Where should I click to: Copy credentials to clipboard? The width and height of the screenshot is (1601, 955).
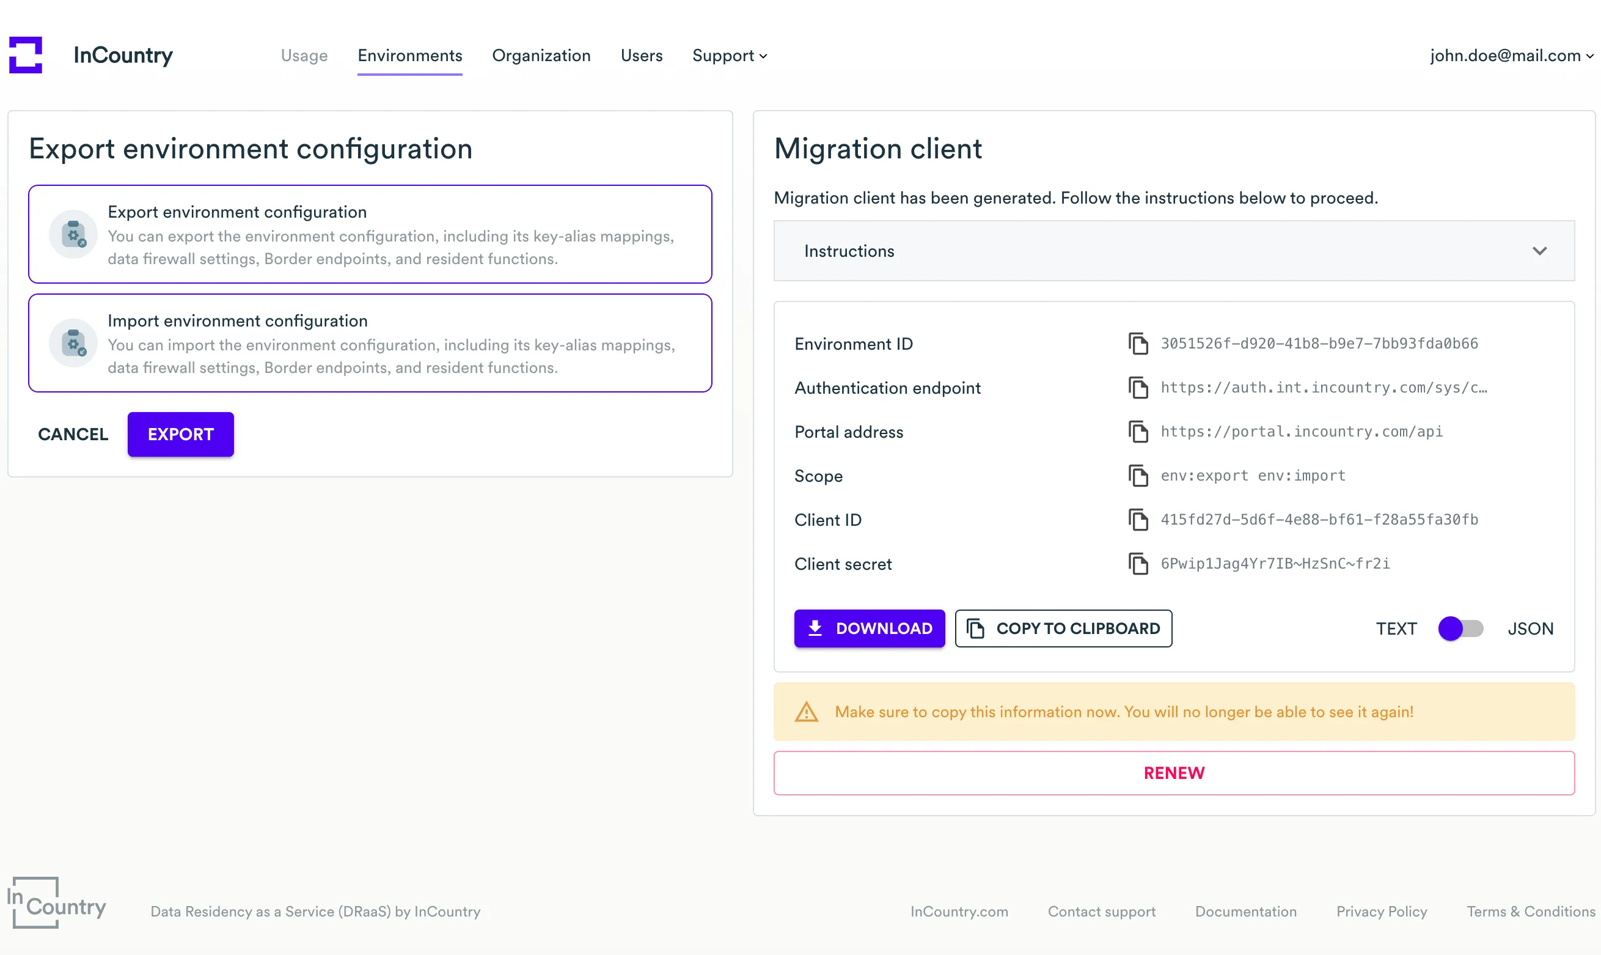1063,629
